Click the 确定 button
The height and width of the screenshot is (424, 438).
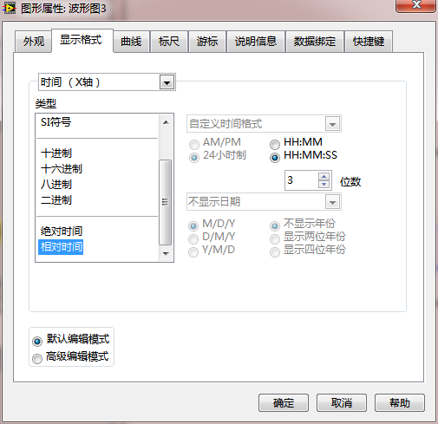pos(284,402)
